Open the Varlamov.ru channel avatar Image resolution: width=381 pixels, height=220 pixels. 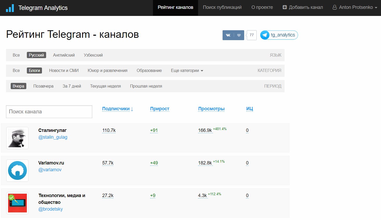[x=17, y=170]
